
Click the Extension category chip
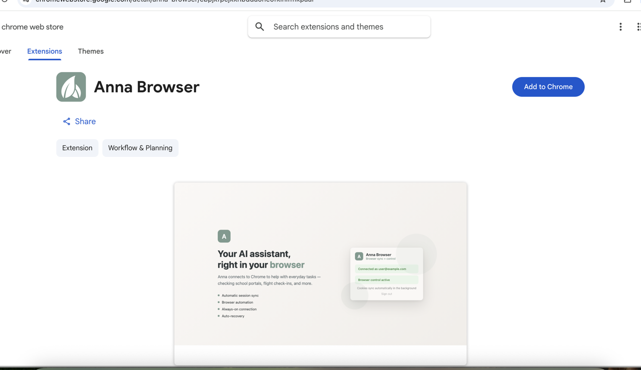pyautogui.click(x=77, y=148)
